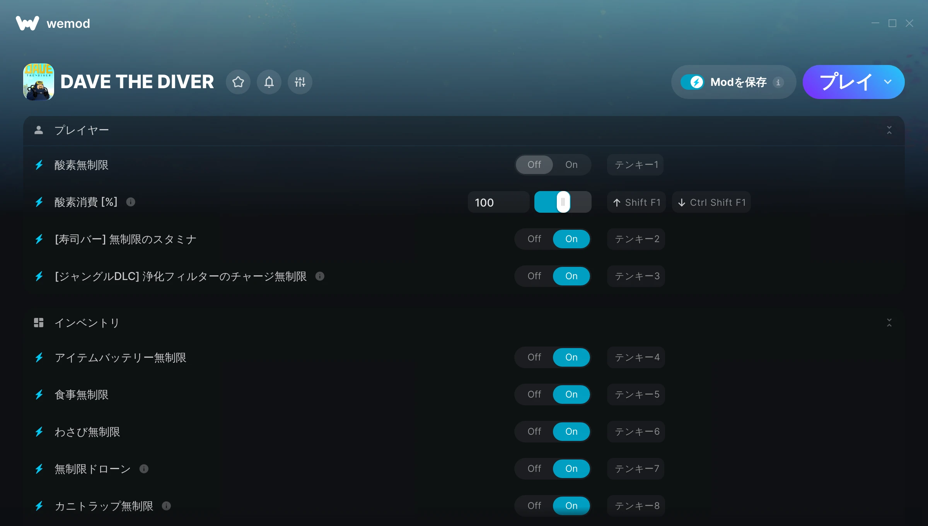
Task: Turn Off わさび無制限
Action: (534, 432)
